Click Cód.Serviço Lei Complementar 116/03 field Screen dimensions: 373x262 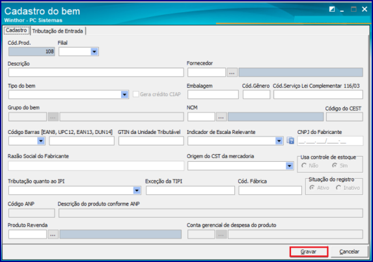tap(318, 94)
